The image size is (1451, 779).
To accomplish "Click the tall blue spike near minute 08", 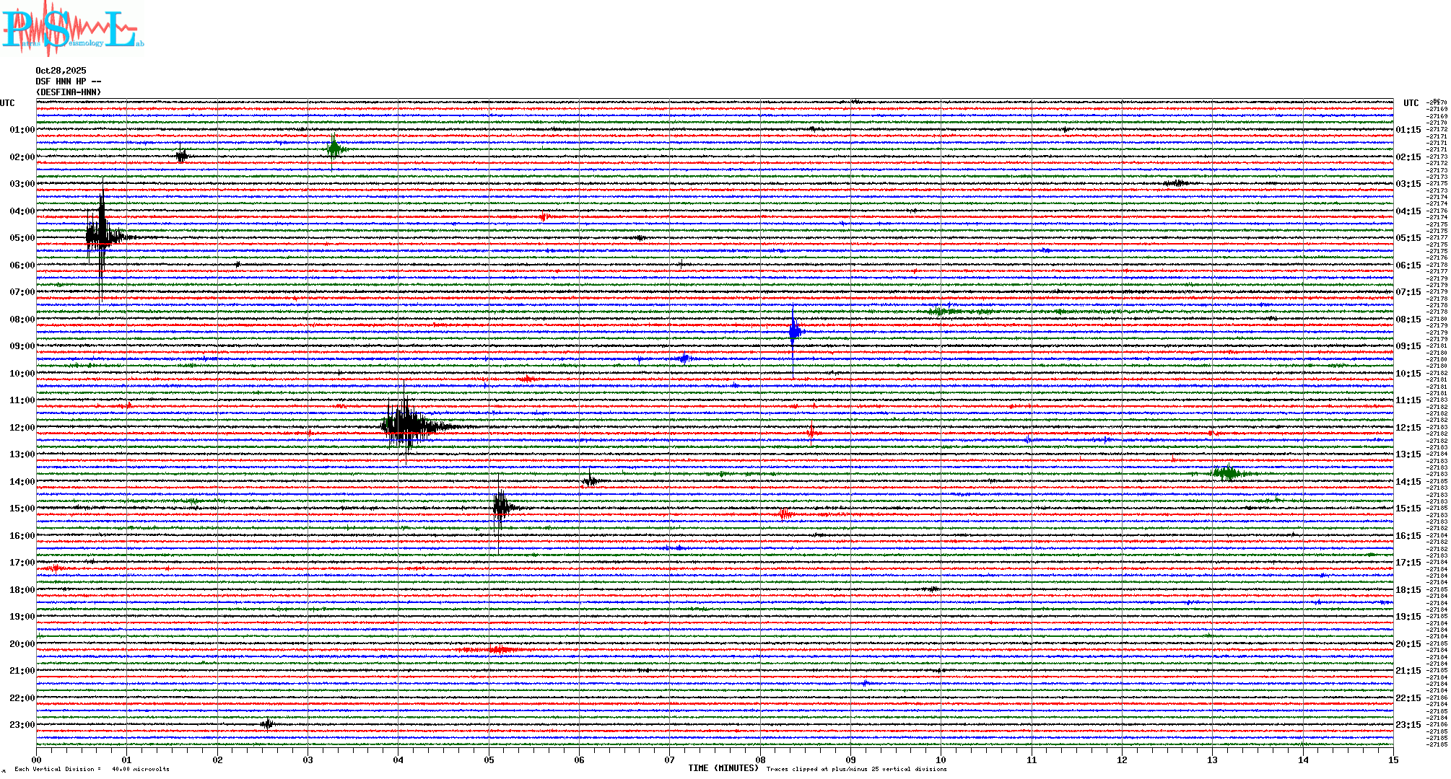I will tap(793, 332).
